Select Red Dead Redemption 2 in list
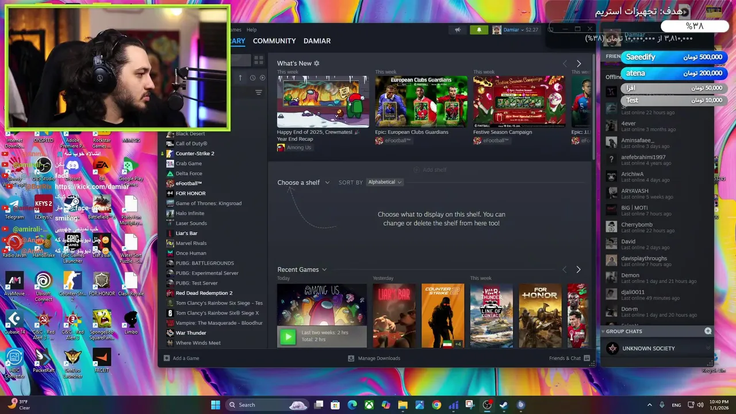This screenshot has height=414, width=736. click(204, 293)
